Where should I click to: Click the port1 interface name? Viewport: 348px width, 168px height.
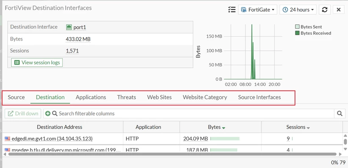click(80, 27)
